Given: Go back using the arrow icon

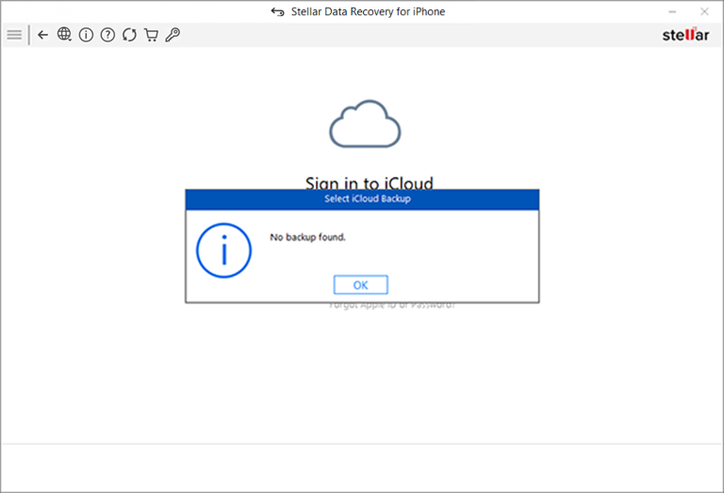Looking at the screenshot, I should pyautogui.click(x=43, y=35).
